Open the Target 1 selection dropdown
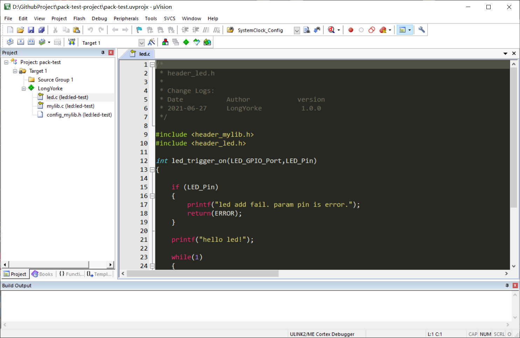The width and height of the screenshot is (520, 338). click(141, 43)
